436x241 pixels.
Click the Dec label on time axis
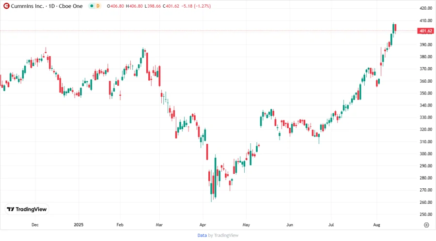click(35, 225)
